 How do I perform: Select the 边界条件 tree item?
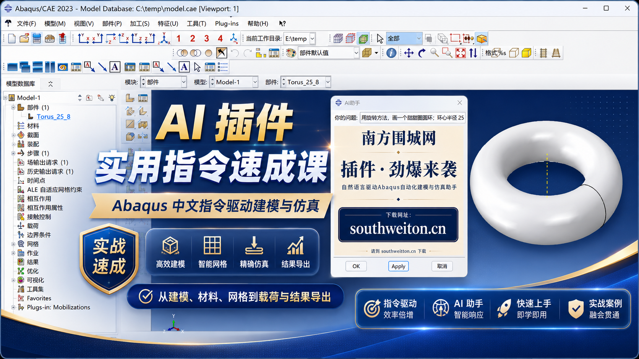click(39, 235)
